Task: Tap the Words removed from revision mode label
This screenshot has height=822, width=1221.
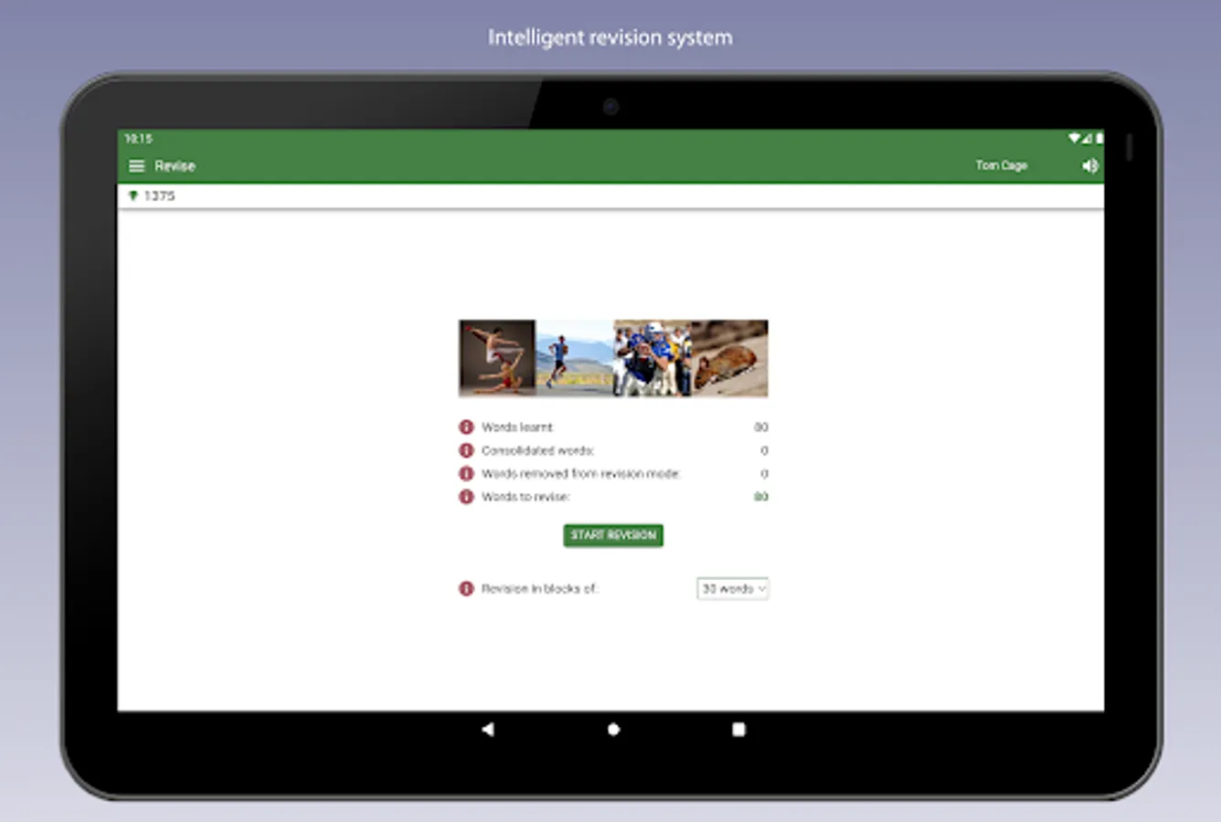Action: pos(581,473)
